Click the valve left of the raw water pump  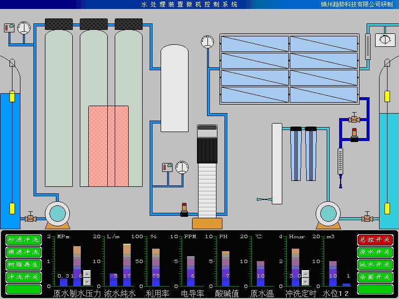pyautogui.click(x=31, y=217)
